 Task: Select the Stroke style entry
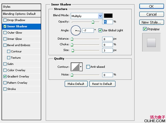[12, 89]
